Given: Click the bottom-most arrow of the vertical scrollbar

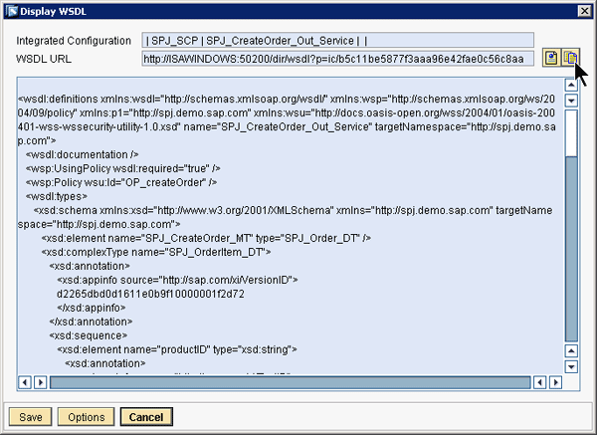Looking at the screenshot, I should [x=571, y=366].
